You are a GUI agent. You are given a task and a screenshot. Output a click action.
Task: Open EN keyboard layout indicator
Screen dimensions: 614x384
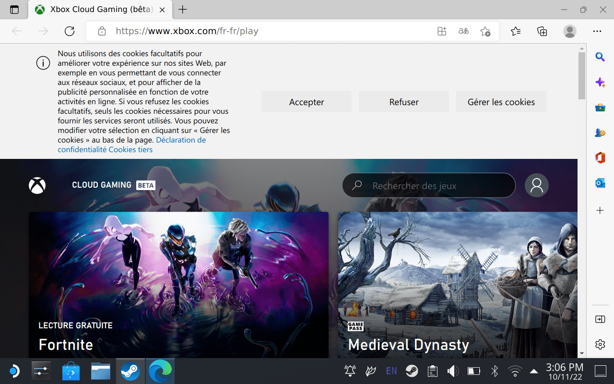[391, 371]
